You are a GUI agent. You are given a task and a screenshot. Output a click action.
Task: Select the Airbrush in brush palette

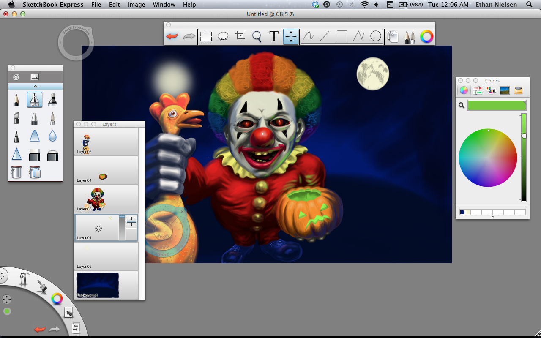click(35, 100)
